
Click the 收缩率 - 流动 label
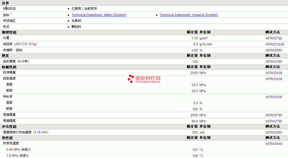click(13, 50)
